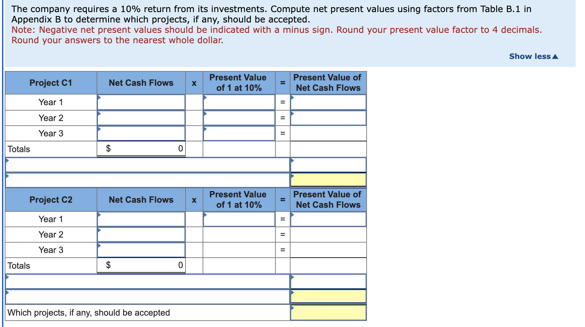Click the yellow net present value cell below Project C1 totals
The width and height of the screenshot is (585, 327).
328,180
